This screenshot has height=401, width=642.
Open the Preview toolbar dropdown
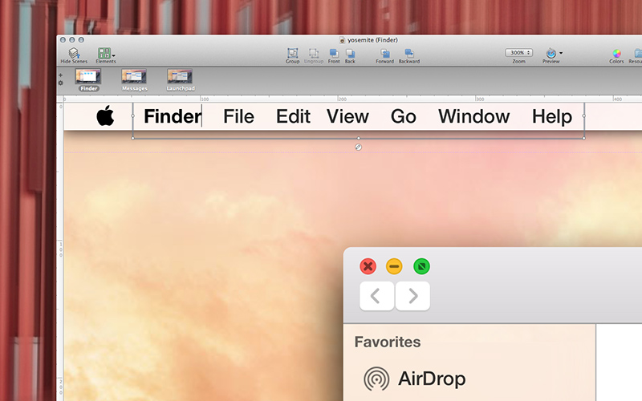tap(551, 53)
